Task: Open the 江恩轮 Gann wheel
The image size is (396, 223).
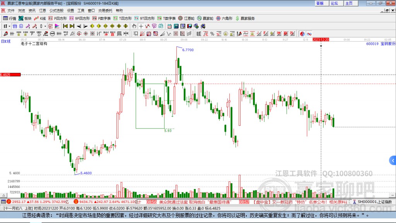Action: (x=186, y=18)
